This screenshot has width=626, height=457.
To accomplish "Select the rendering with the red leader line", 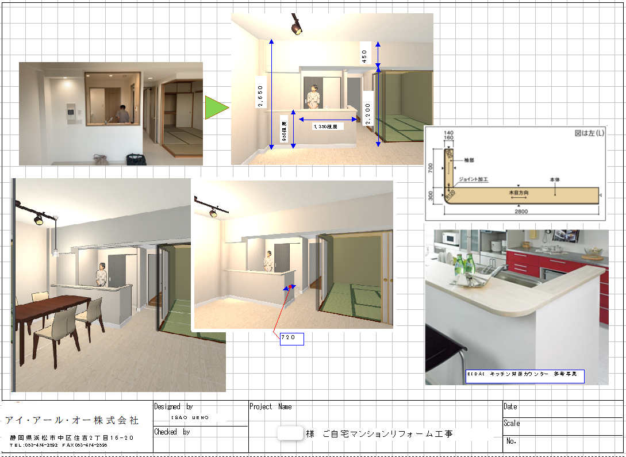I will (x=293, y=255).
